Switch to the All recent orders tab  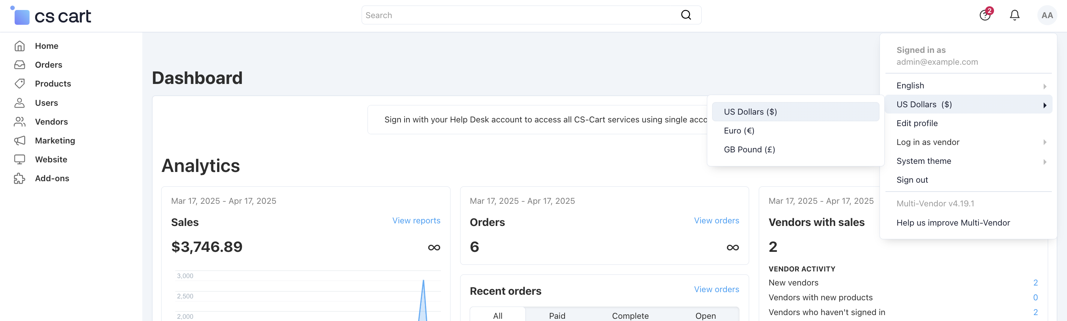[x=498, y=315]
